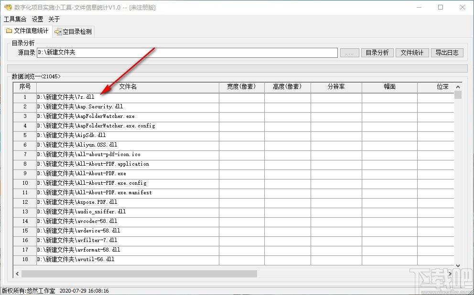Screen dimensions: 474x295
Task: Click the horizontal scrollbar thumb
Action: coord(139,274)
